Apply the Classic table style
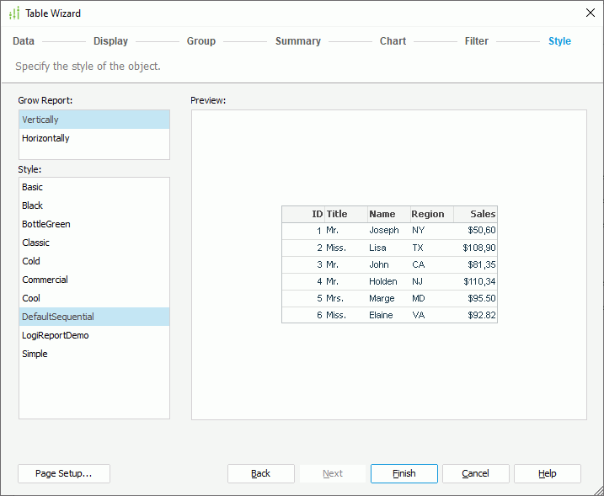Viewport: 604px width, 496px height. (36, 243)
